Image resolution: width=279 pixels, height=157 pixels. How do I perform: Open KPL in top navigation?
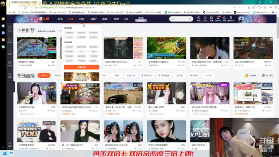(126, 19)
